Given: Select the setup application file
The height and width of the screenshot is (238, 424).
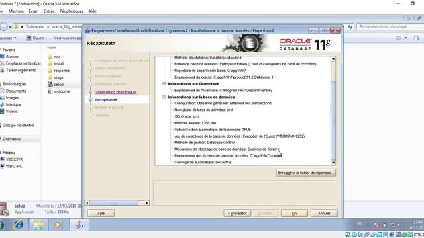Looking at the screenshot, I should [x=56, y=84].
